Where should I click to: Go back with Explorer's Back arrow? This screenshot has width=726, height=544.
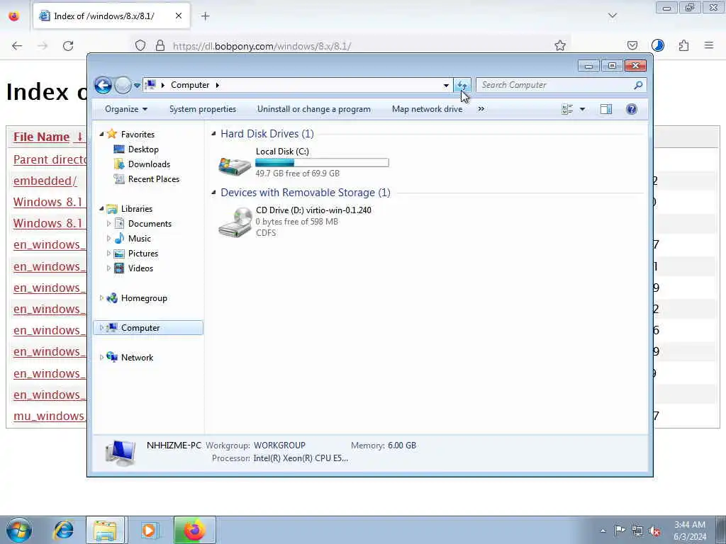tap(103, 85)
